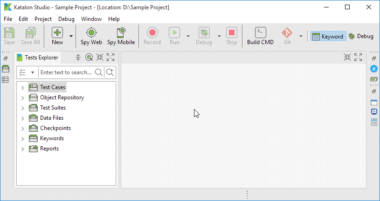This screenshot has height=201, width=380.
Task: Open the green stacked panel icon in right sidebar
Action: tap(374, 79)
